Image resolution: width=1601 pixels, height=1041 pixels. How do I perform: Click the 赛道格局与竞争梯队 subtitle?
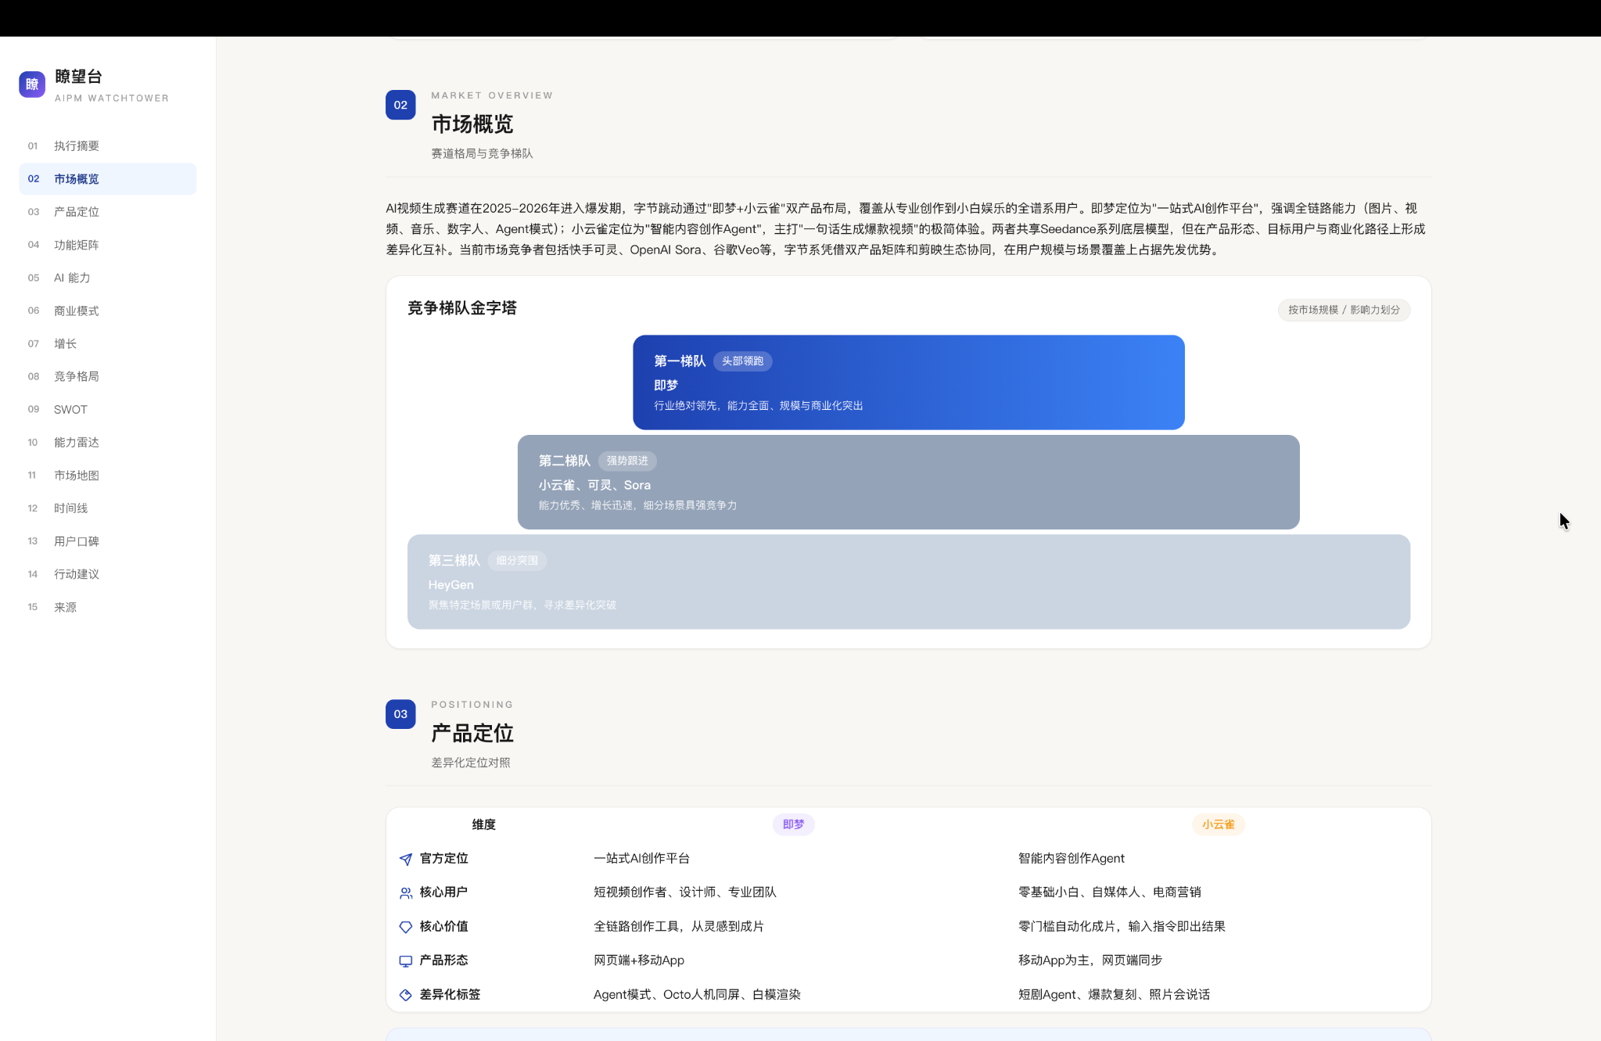[482, 154]
